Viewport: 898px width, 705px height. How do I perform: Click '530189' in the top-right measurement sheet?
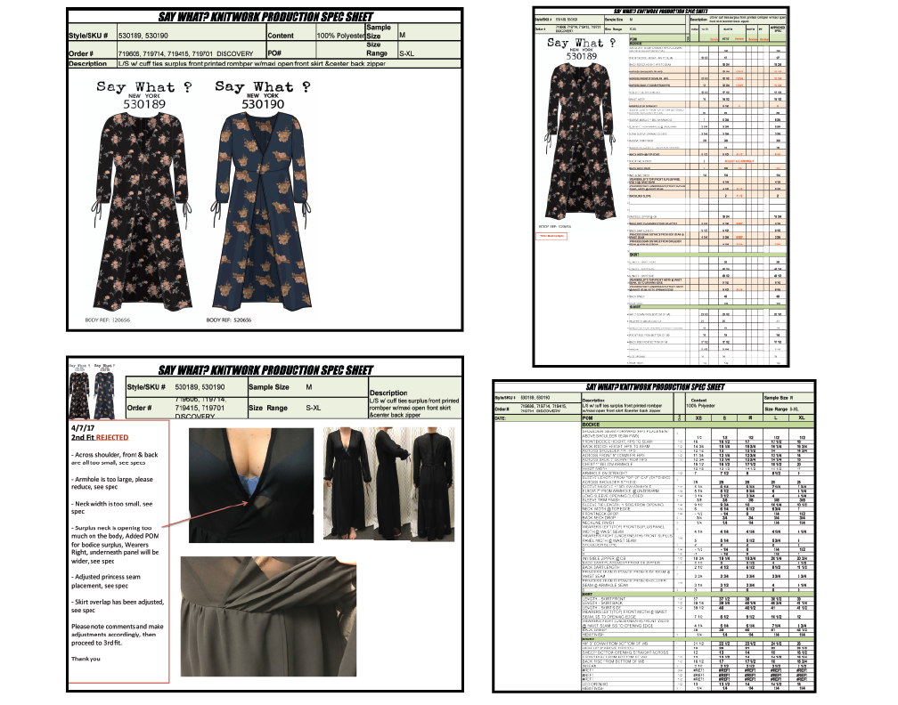[x=581, y=56]
